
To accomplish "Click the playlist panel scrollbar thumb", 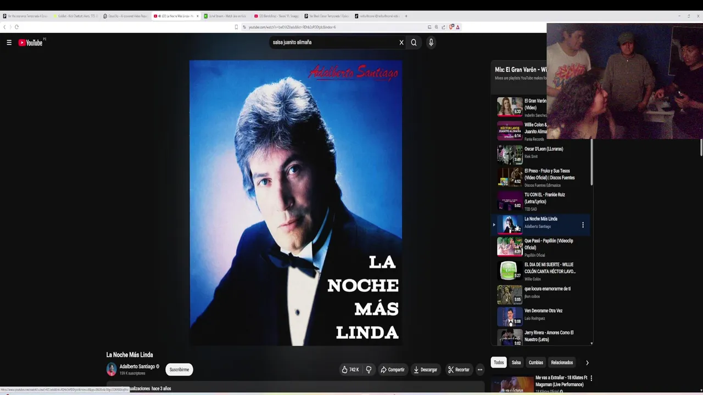I will coord(592,162).
